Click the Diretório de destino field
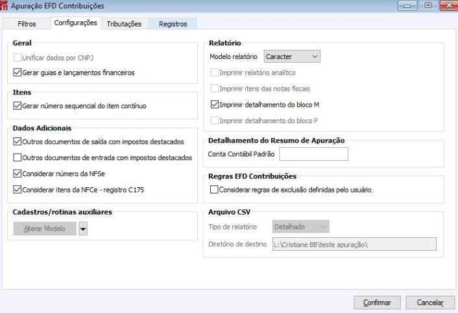 [x=355, y=244]
